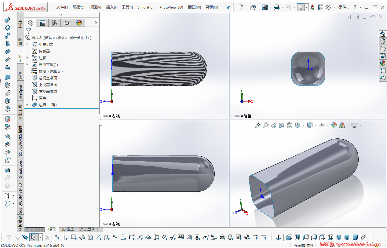Viewport: 387px width, 248px height.
Task: Click the Zoom to Fit icon
Action: (x=258, y=125)
